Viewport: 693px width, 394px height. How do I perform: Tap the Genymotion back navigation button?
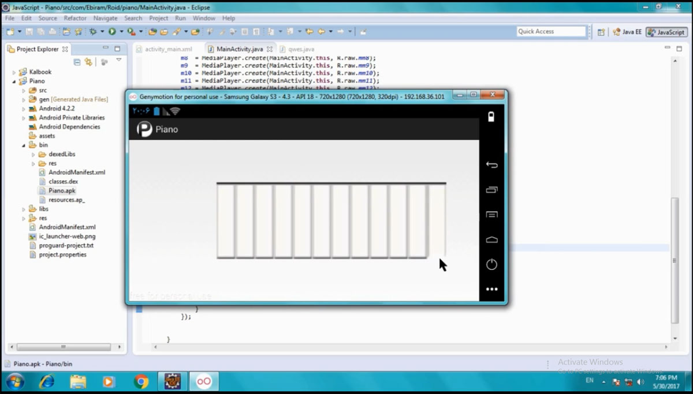click(x=491, y=165)
